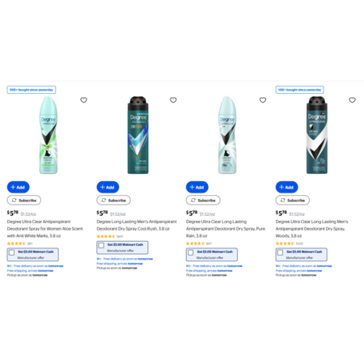The image size is (364, 364).
Task: Click heart icon on Cool Rush deodorant
Action: [x=173, y=100]
